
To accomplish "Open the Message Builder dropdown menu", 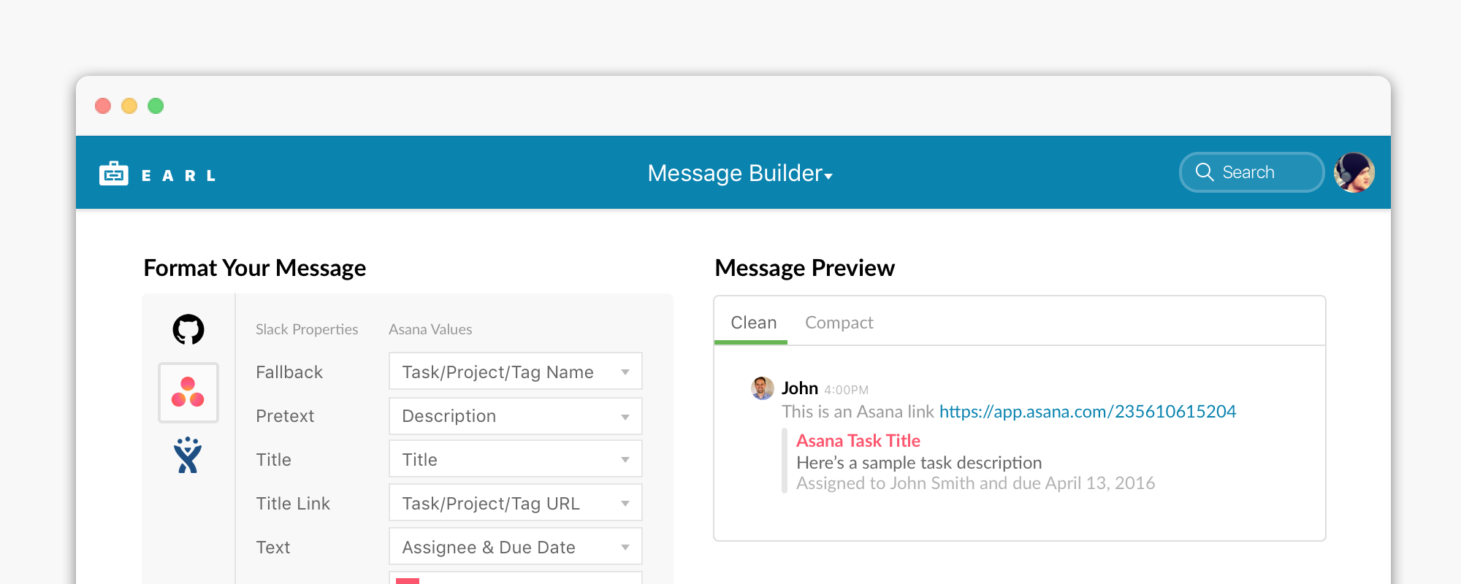I will 740,173.
